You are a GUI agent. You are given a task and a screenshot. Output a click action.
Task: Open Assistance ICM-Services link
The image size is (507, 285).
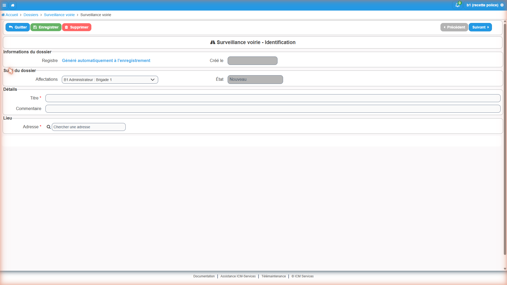click(238, 276)
